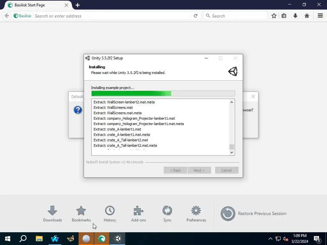Select line Extract: crate_A_Tall-lambert2.mat.meta
This screenshot has width=327, height=245.
pyautogui.click(x=125, y=145)
